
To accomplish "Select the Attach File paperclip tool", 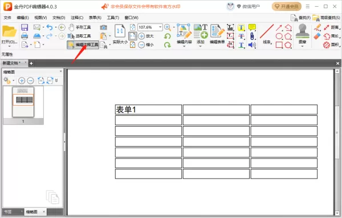I will click(252, 36).
